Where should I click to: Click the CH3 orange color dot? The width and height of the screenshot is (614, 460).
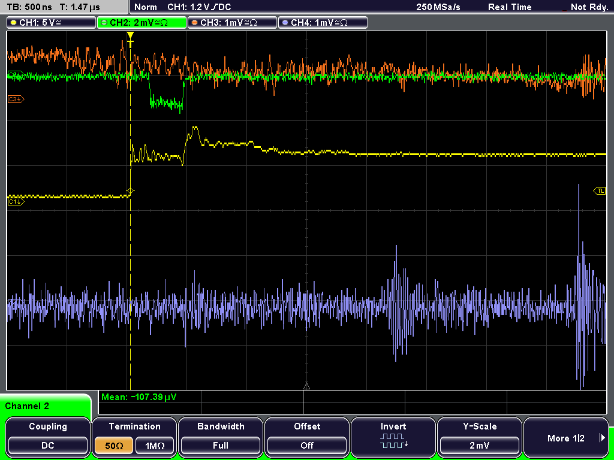(195, 23)
